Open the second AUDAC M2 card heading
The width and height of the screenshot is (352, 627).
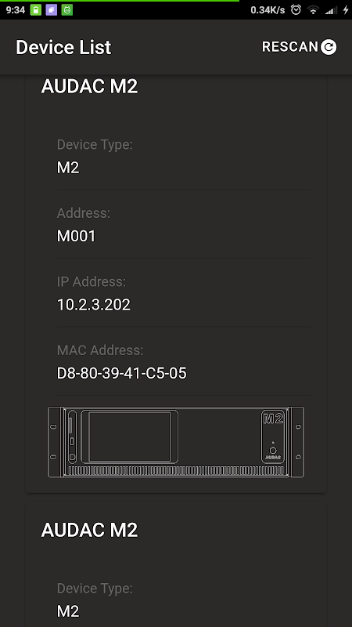[x=89, y=530]
